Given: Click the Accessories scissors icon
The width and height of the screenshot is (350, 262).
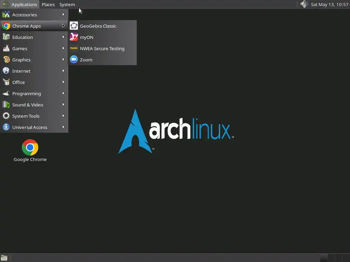Looking at the screenshot, I should pyautogui.click(x=6, y=15).
